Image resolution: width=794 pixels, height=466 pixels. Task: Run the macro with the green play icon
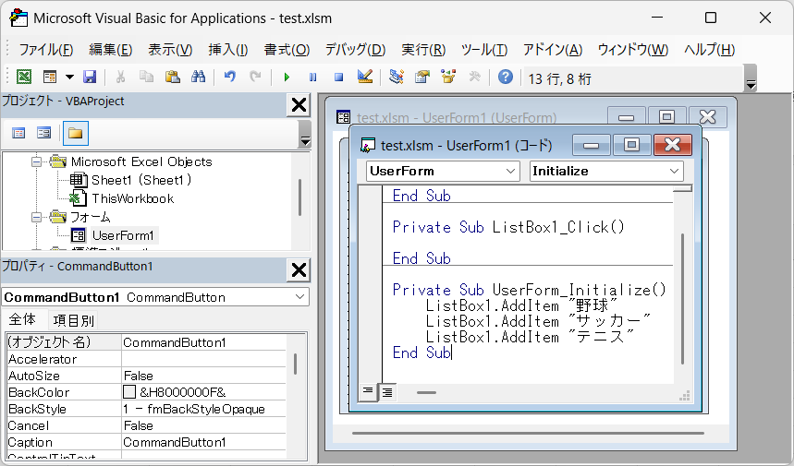pos(287,77)
